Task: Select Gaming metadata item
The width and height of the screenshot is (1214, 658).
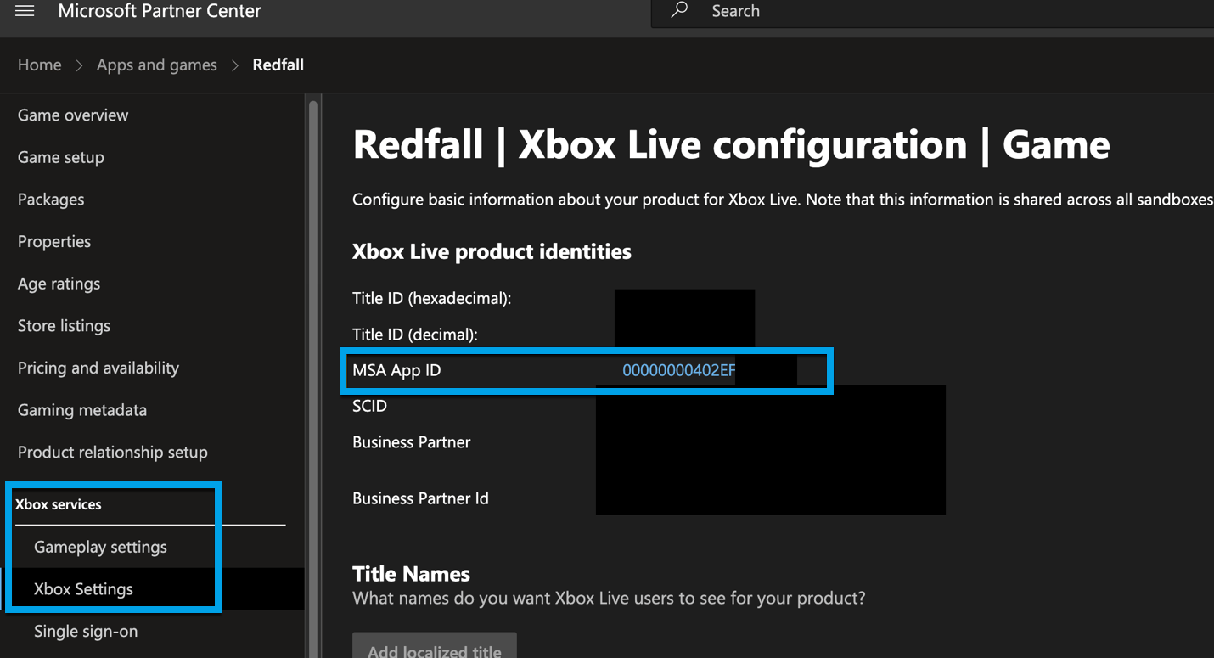Action: [82, 410]
